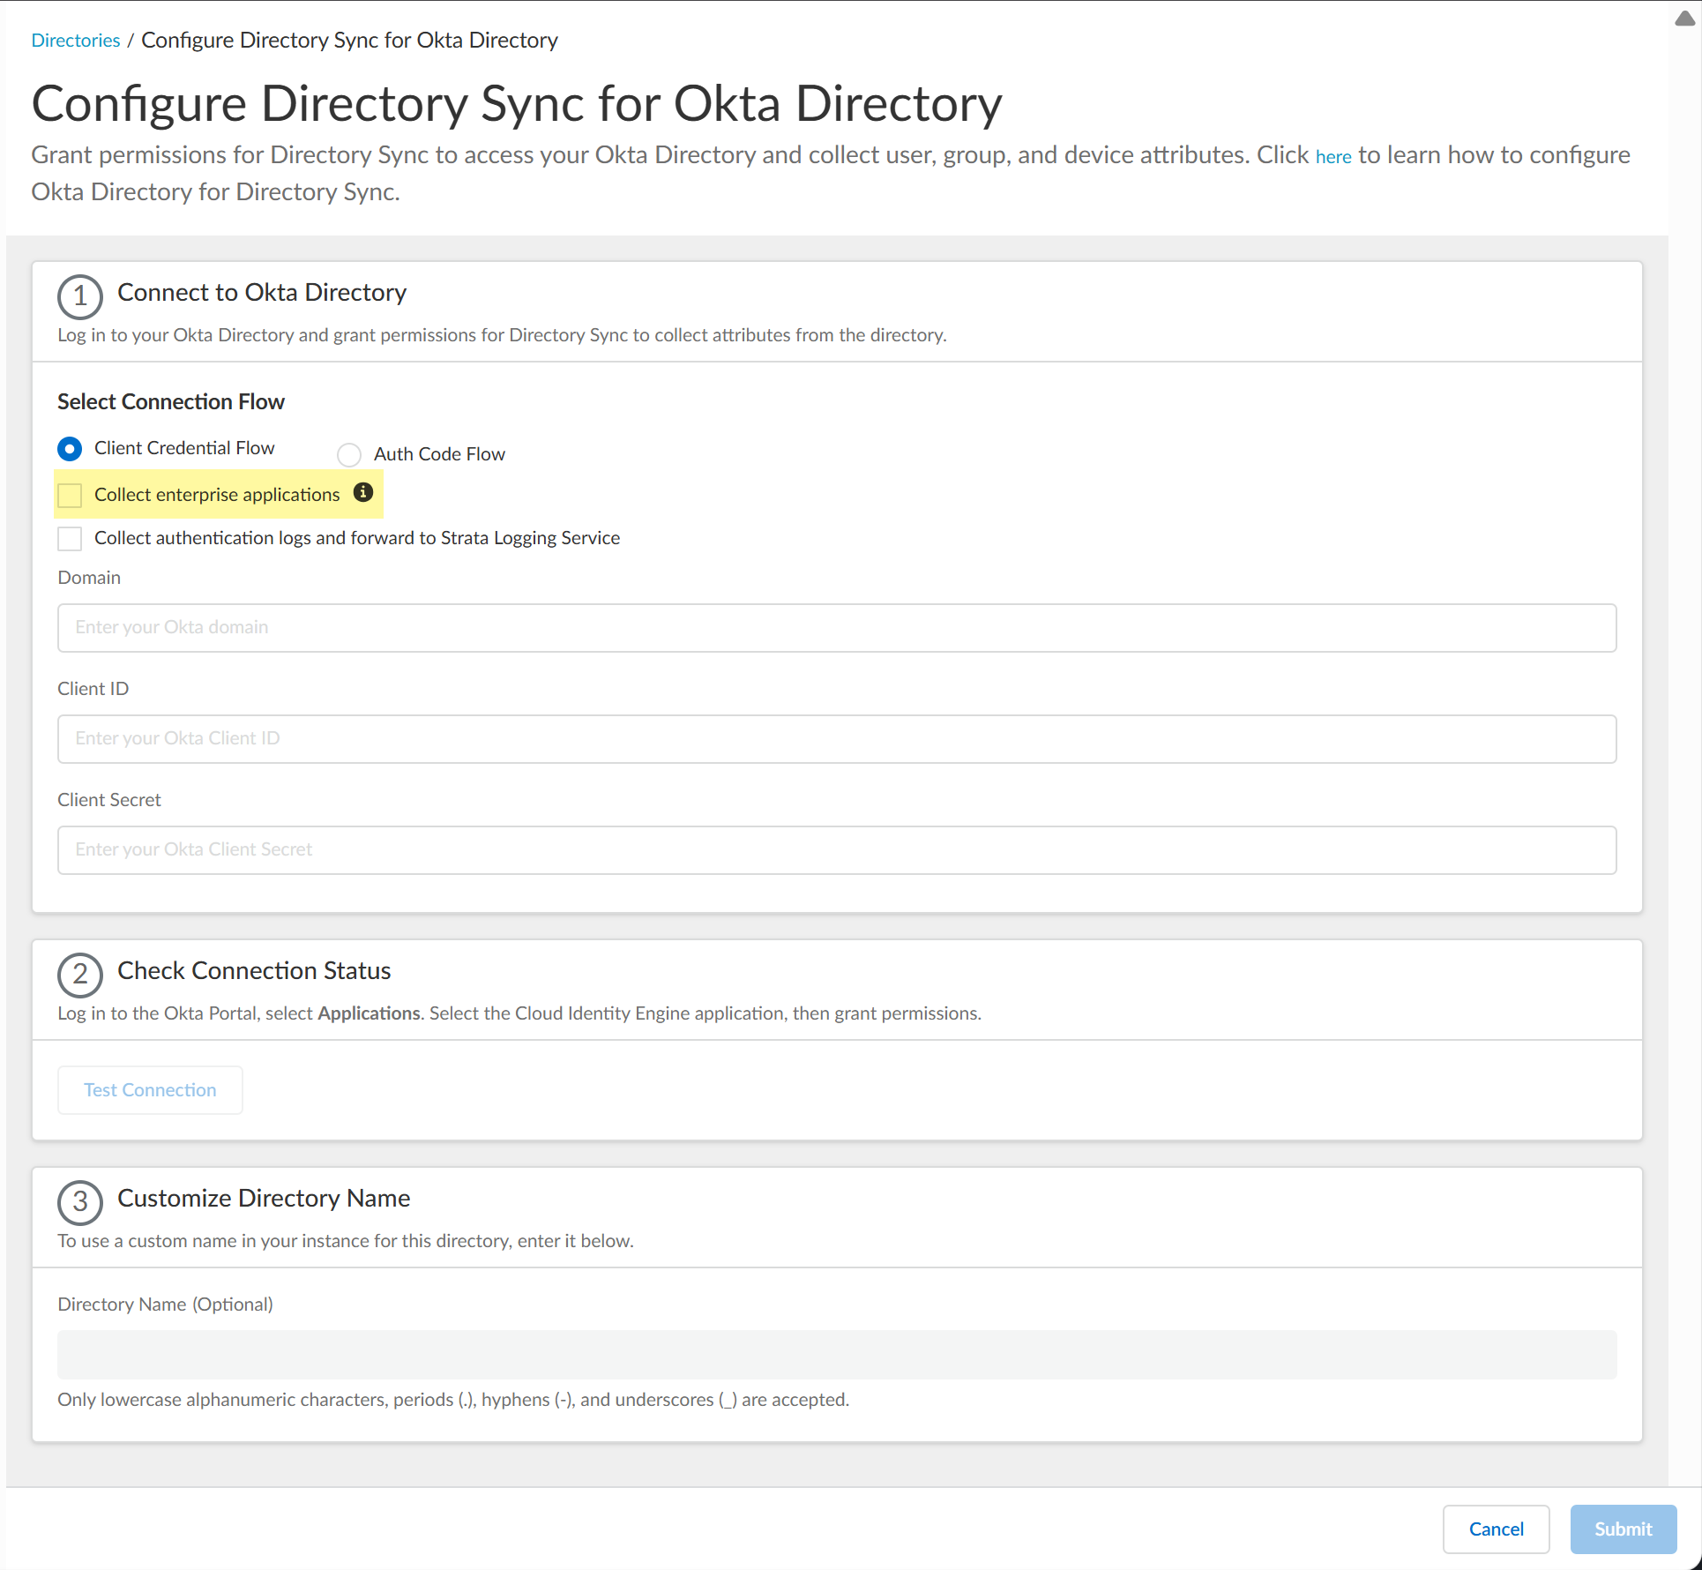This screenshot has width=1702, height=1570.
Task: Click the Connect to Okta Directory heading
Action: [x=262, y=293]
